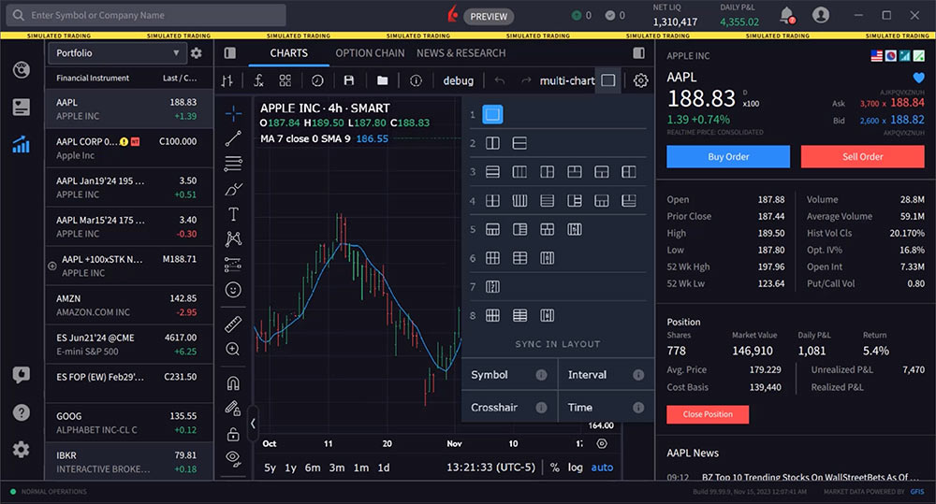This screenshot has width=936, height=504.
Task: Open the notifications bell
Action: pos(787,15)
